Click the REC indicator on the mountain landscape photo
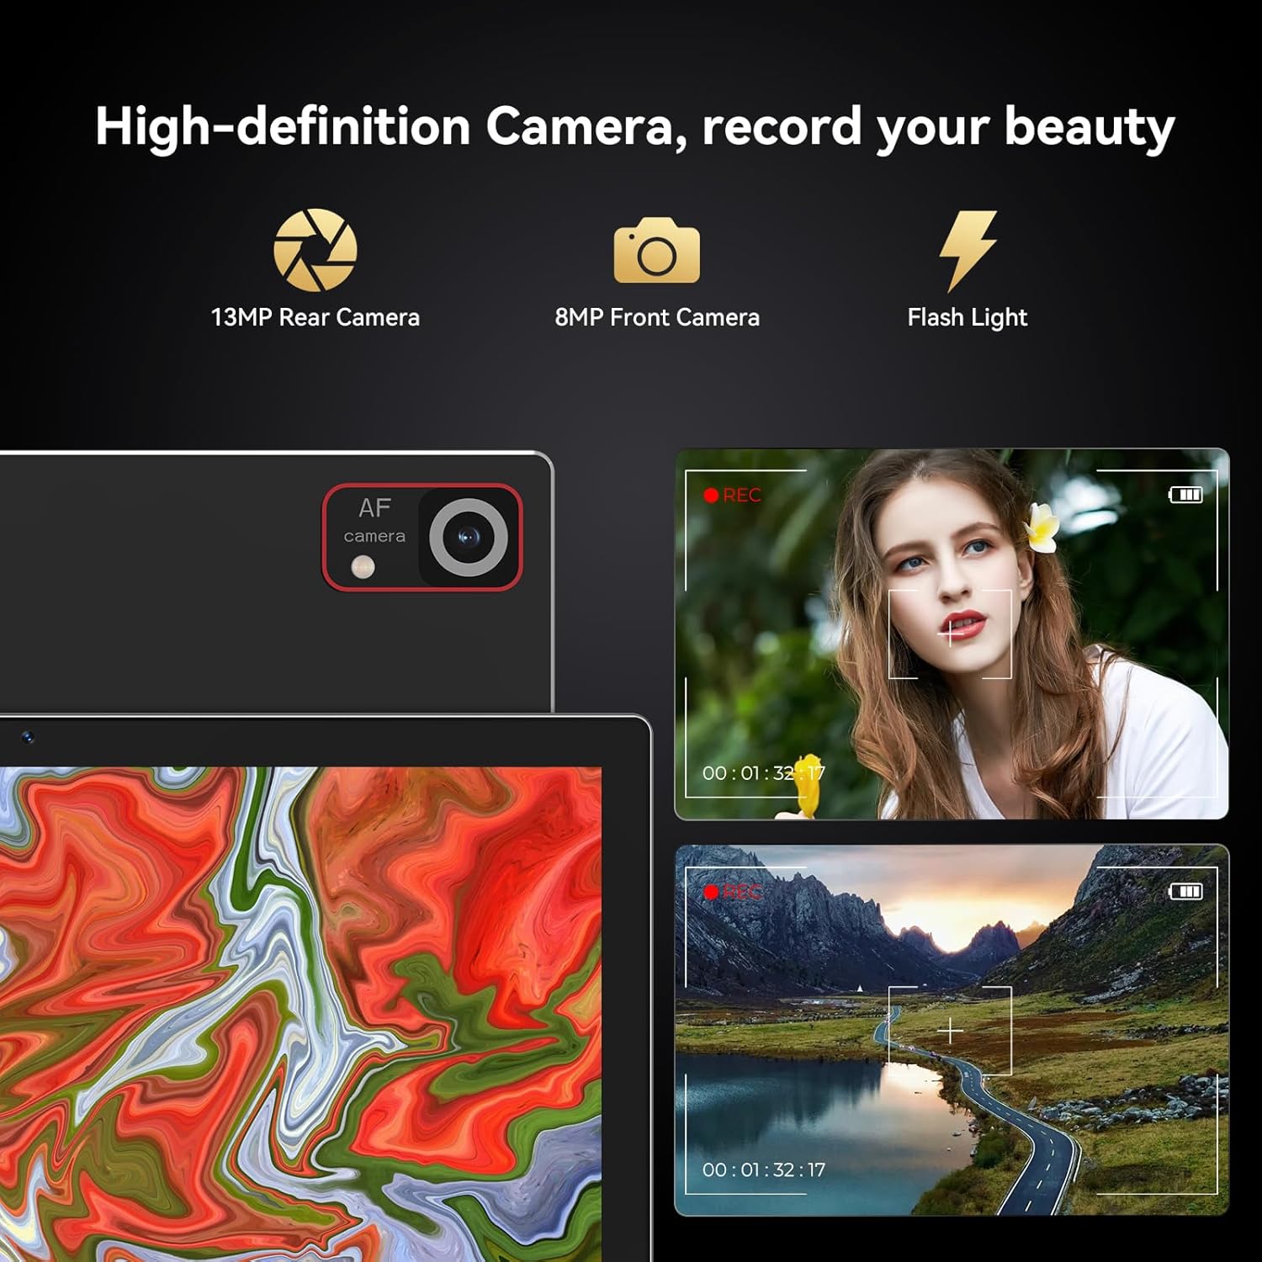Image resolution: width=1262 pixels, height=1262 pixels. click(x=733, y=892)
